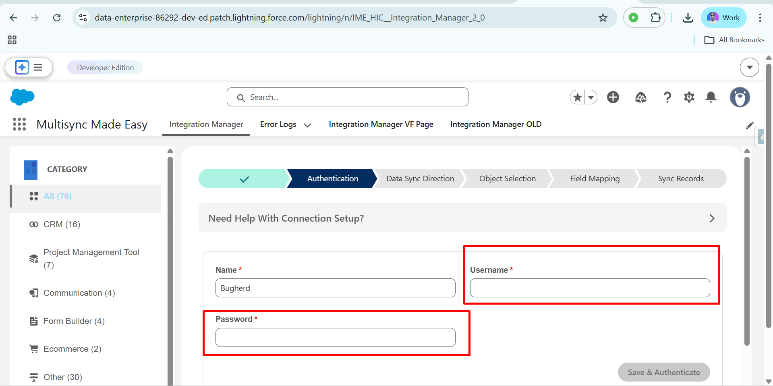This screenshot has height=386, width=773.
Task: Open the browser downloads icon
Action: coord(688,18)
